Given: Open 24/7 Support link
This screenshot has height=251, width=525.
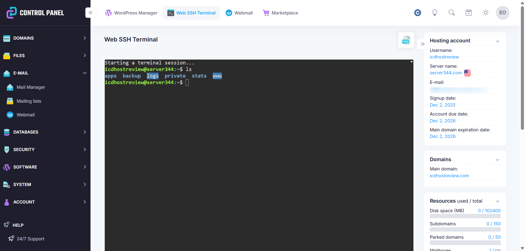Looking at the screenshot, I should [30, 239].
